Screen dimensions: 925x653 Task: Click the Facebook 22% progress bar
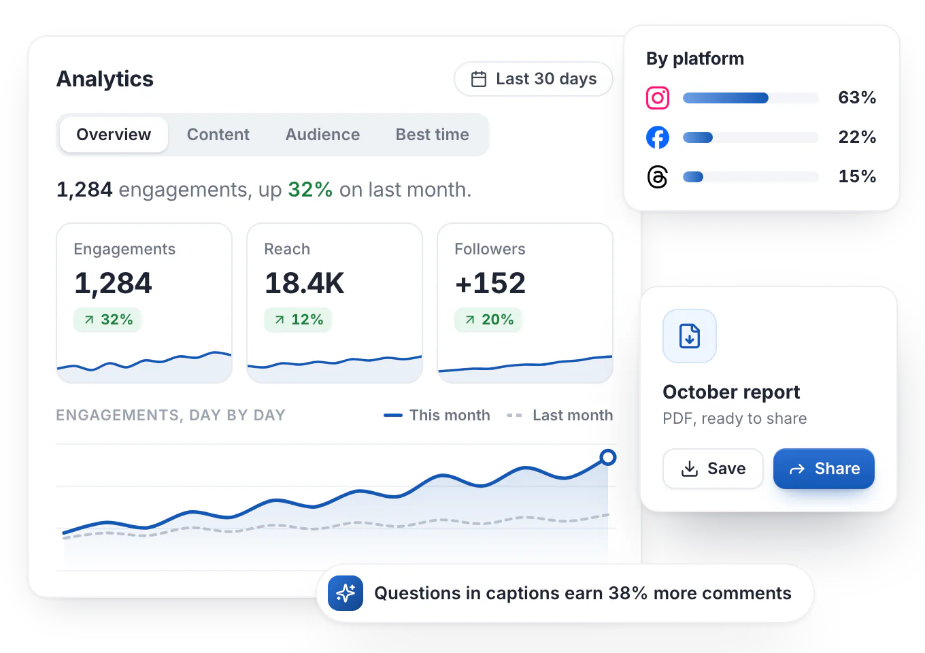coord(751,137)
